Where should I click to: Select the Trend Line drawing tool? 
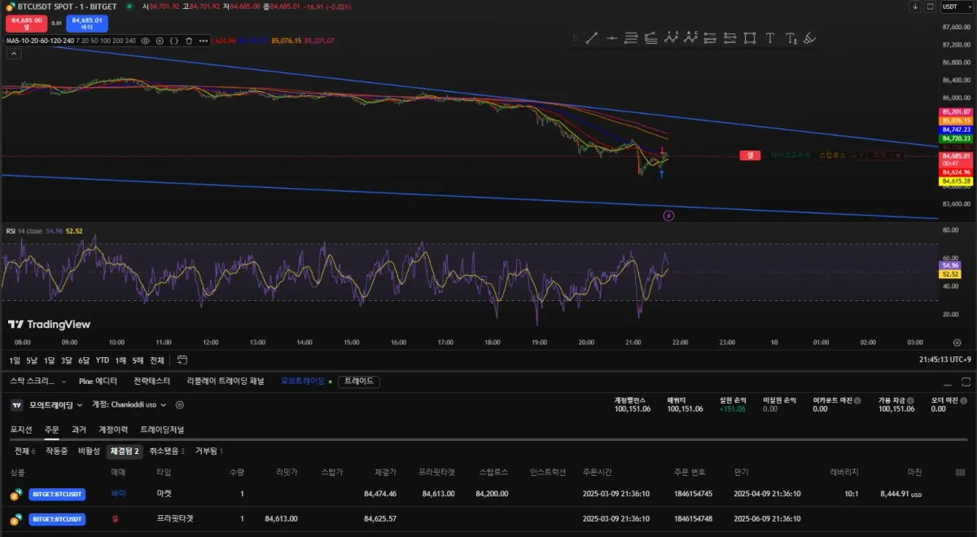point(592,37)
